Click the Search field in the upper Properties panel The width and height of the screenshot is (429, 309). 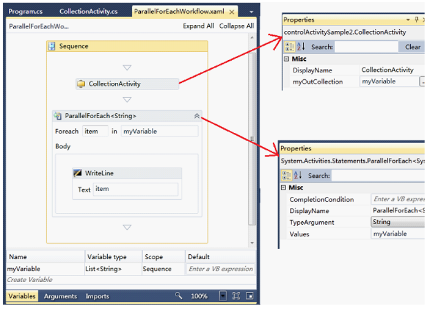click(367, 47)
